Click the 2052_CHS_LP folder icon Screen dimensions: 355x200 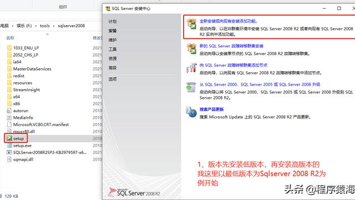point(9,55)
